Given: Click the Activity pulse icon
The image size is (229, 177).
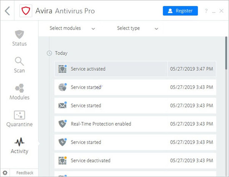Looking at the screenshot, I should pyautogui.click(x=20, y=142).
